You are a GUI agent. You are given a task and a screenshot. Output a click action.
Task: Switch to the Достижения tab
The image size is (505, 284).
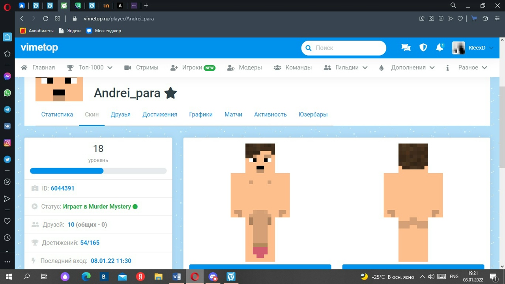point(160,114)
